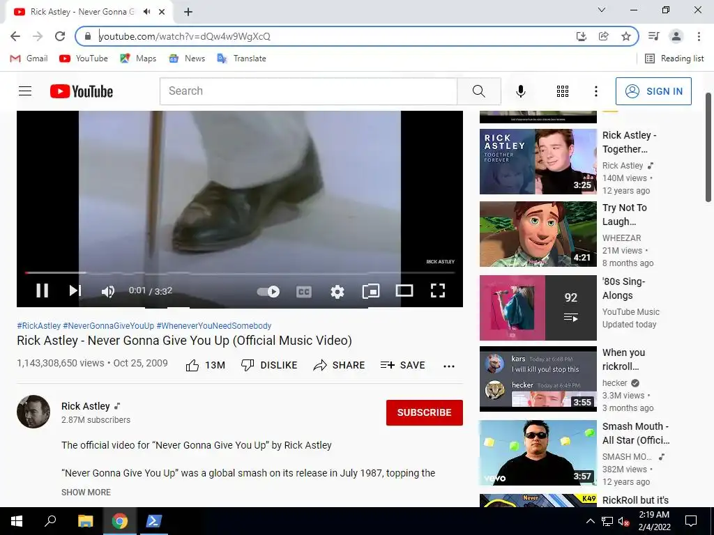Open the Rick Astley channel avatar
This screenshot has height=535, width=714.
coord(33,411)
